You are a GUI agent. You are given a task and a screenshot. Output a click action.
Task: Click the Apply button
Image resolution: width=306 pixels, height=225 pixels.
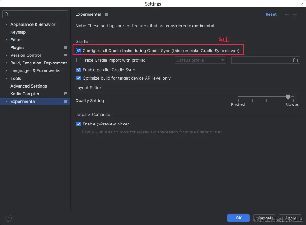(290, 218)
